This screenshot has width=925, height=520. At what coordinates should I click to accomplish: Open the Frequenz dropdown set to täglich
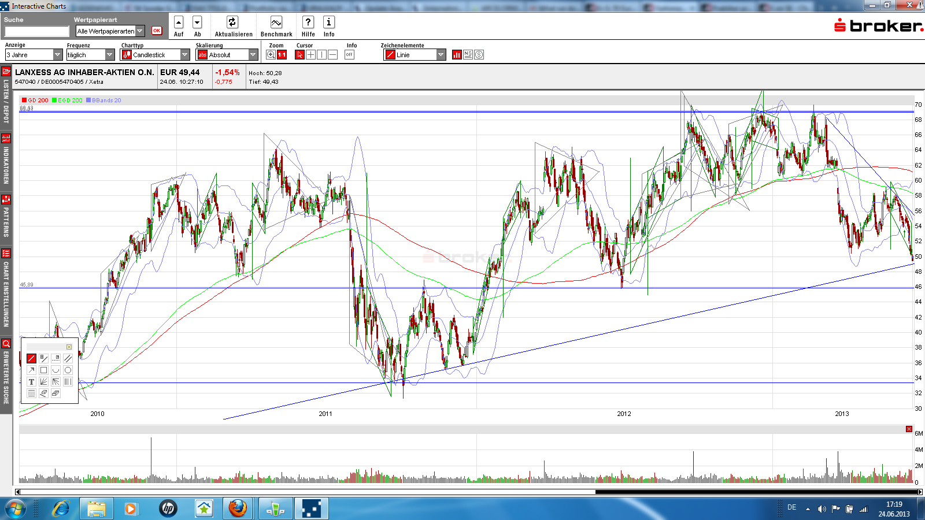coord(90,55)
